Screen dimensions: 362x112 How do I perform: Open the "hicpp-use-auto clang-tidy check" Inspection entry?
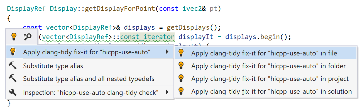tap(91, 92)
